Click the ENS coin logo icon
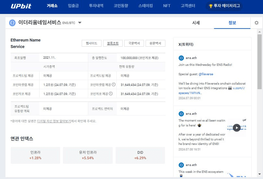 click(12, 23)
